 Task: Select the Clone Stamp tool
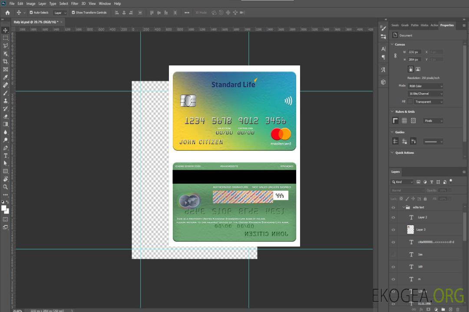point(5,101)
